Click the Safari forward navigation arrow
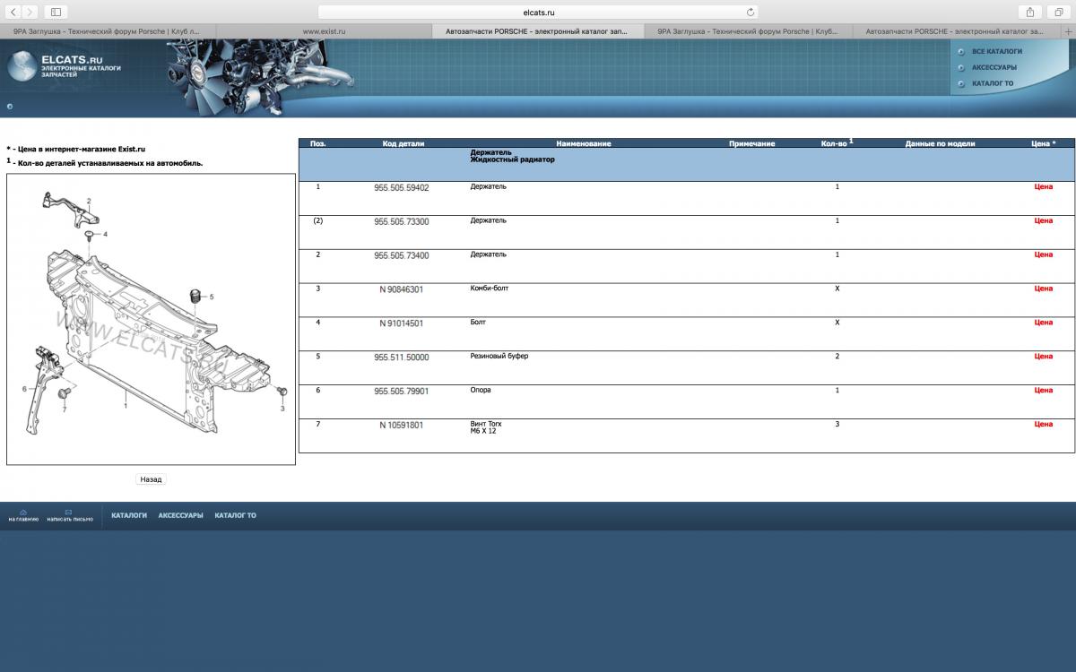This screenshot has width=1076, height=672. pyautogui.click(x=30, y=12)
